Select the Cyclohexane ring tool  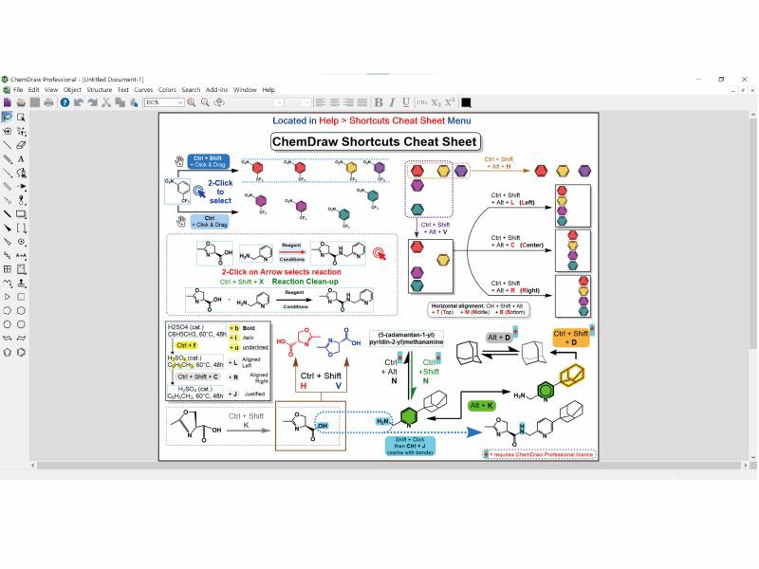coord(21,309)
